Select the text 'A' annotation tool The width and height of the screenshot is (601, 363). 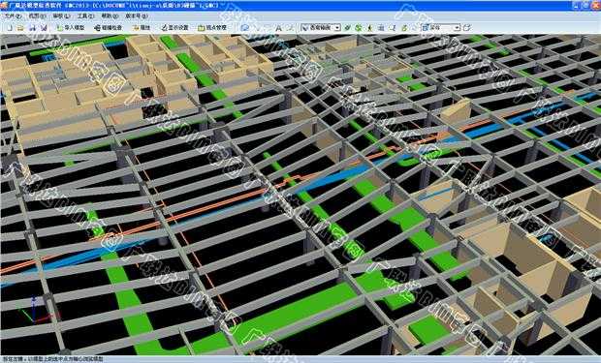coord(278,27)
